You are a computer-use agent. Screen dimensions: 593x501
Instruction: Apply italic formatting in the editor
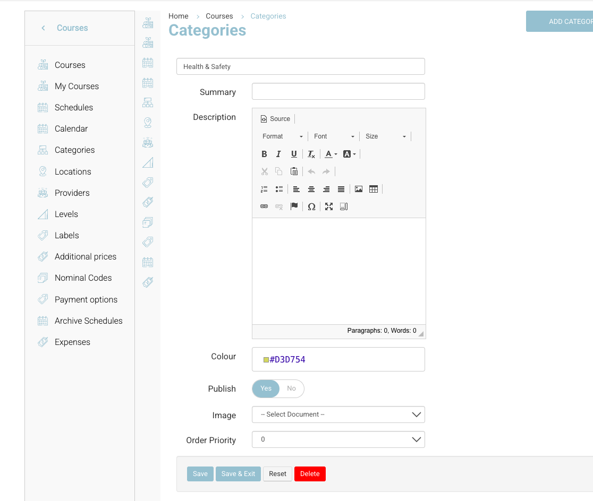[278, 154]
